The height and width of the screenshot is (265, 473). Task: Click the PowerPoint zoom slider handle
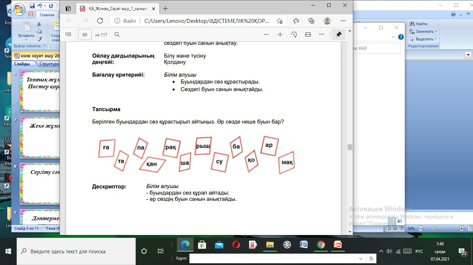tap(433, 228)
